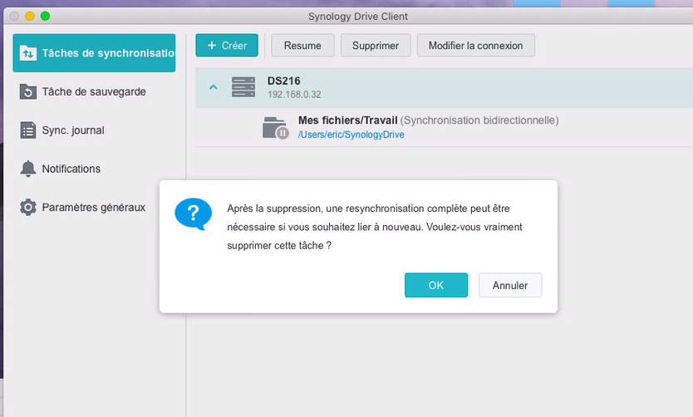Click the Créer button
Screen dimensions: 693x417
coord(227,46)
